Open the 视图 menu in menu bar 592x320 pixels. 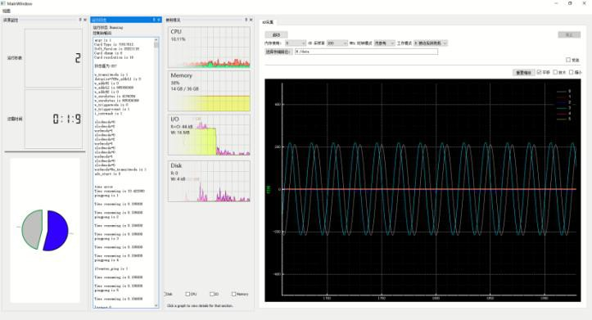7,11
